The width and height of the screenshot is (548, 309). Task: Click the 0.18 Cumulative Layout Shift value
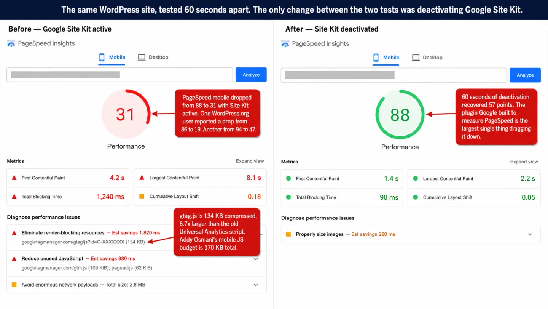pyautogui.click(x=254, y=197)
